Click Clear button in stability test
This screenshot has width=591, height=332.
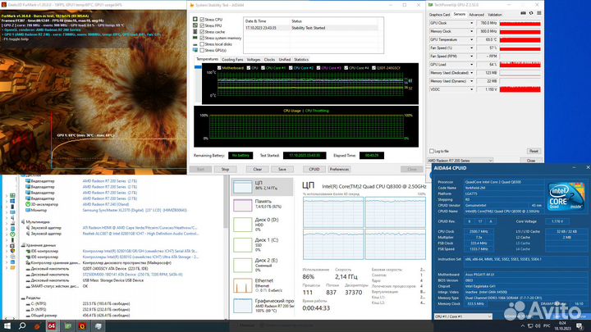(258, 170)
